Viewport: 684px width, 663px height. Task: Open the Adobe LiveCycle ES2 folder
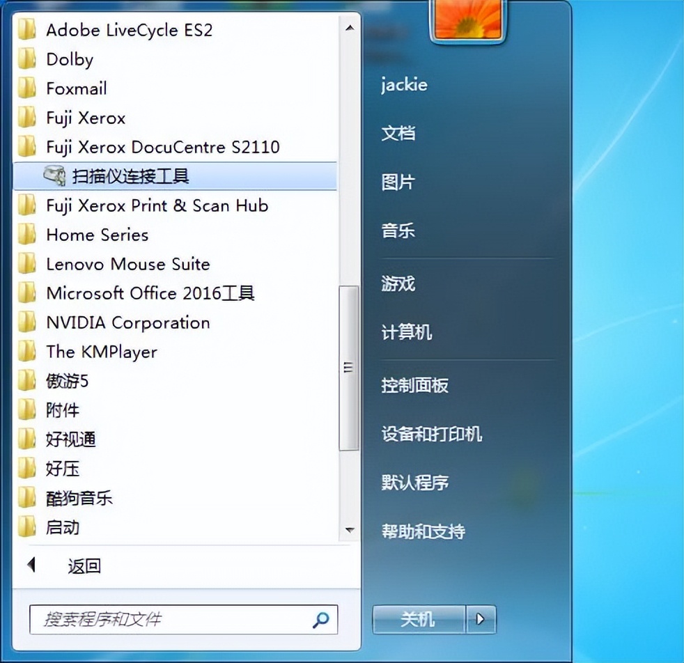129,30
